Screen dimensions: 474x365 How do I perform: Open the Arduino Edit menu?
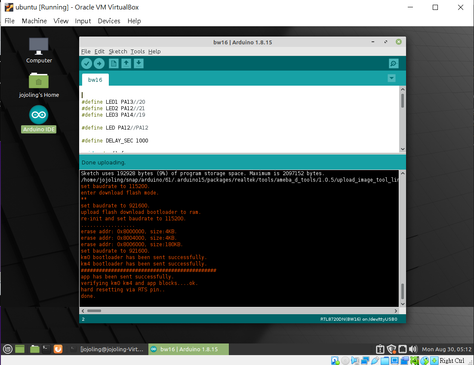click(x=99, y=51)
